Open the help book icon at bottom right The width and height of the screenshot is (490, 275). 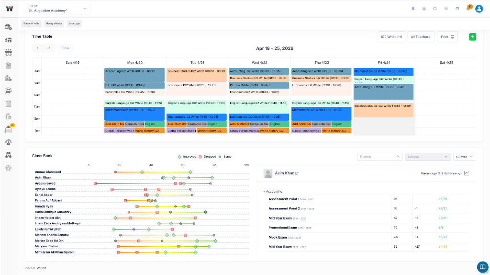click(x=483, y=267)
